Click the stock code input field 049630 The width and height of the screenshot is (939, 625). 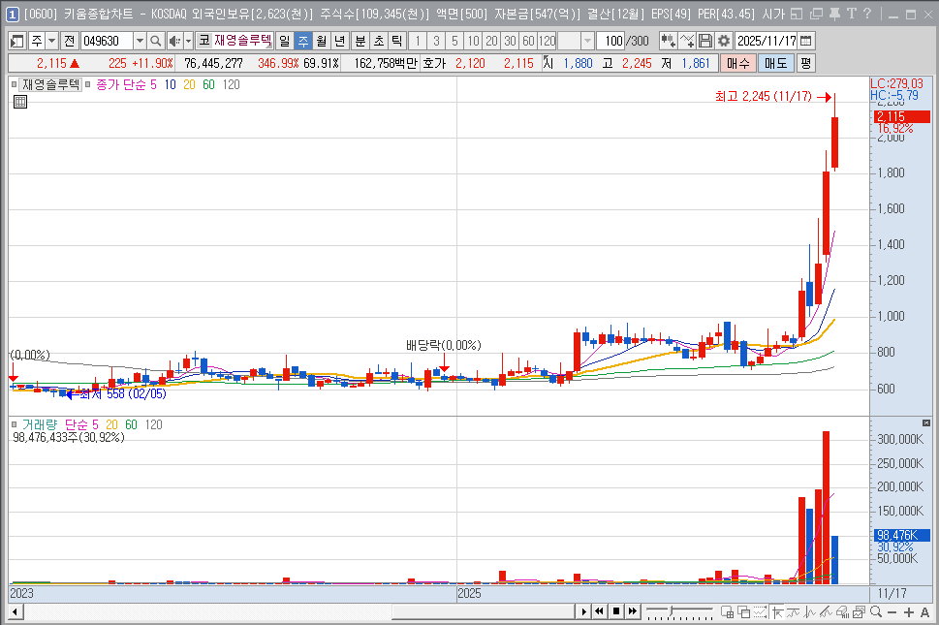tap(108, 41)
